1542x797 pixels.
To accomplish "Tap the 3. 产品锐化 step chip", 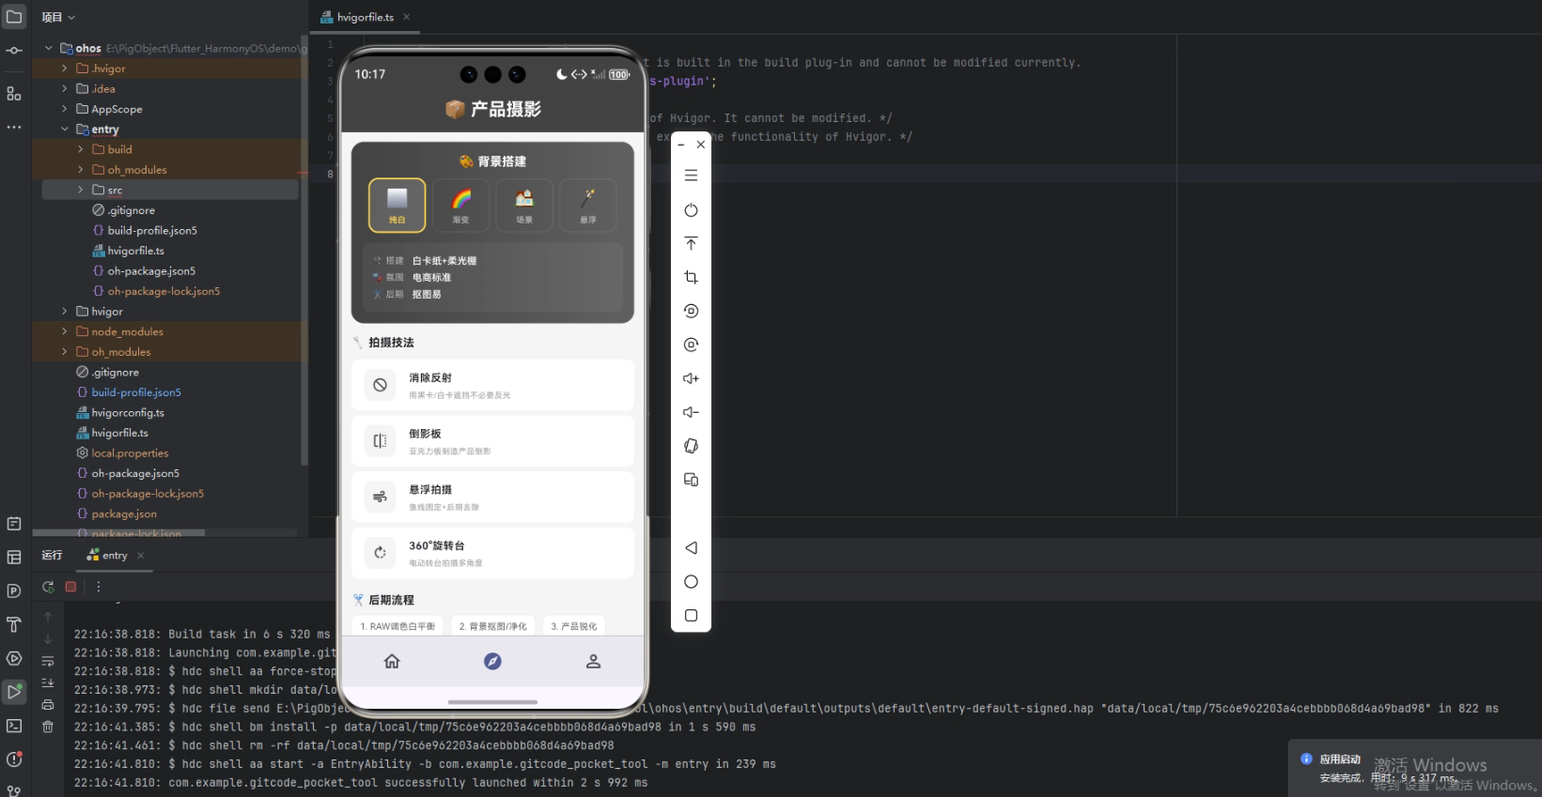I will (573, 626).
